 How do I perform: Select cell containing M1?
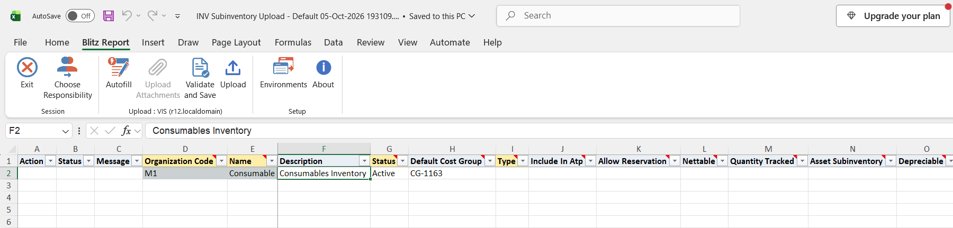pos(185,173)
